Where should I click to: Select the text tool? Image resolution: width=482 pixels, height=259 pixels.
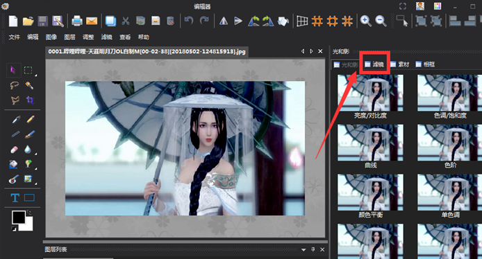(x=15, y=197)
